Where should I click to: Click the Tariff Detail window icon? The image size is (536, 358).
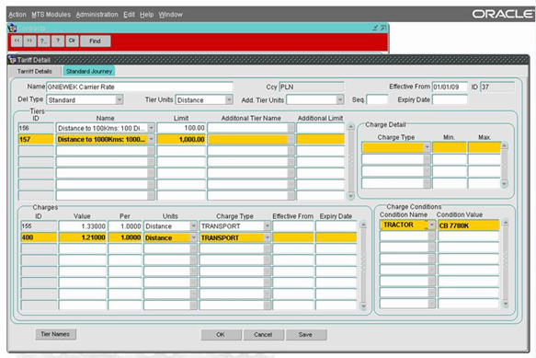[x=13, y=60]
